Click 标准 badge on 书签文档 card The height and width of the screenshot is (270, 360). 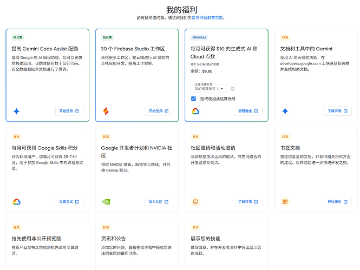285,137
